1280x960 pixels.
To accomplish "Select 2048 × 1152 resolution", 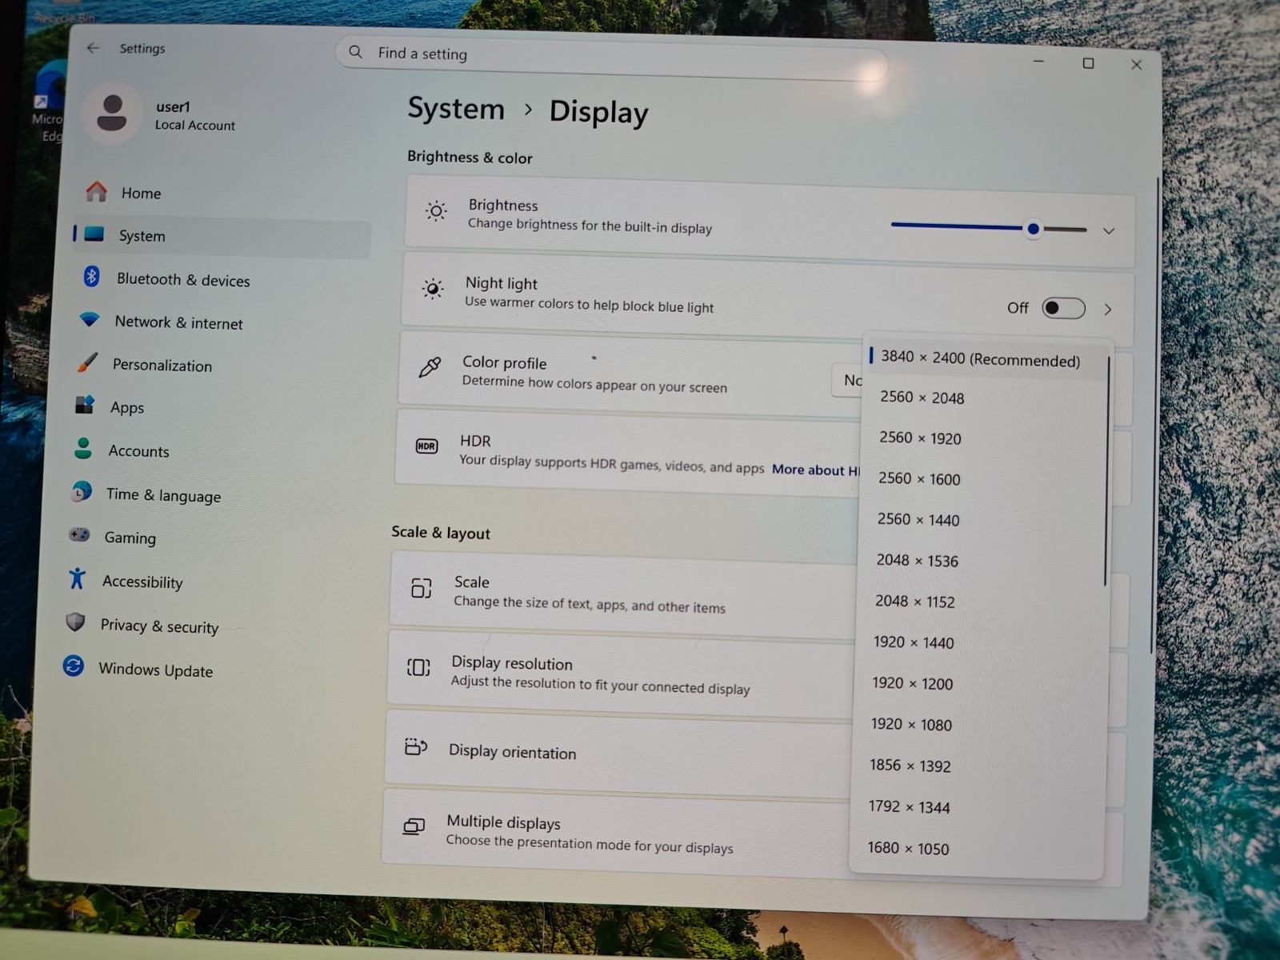I will tap(981, 602).
